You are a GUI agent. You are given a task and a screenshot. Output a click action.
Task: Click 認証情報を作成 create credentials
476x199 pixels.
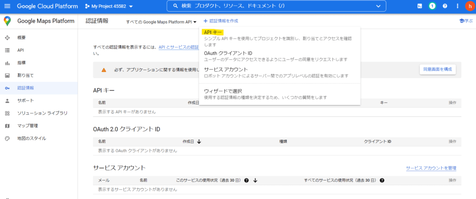(x=221, y=21)
